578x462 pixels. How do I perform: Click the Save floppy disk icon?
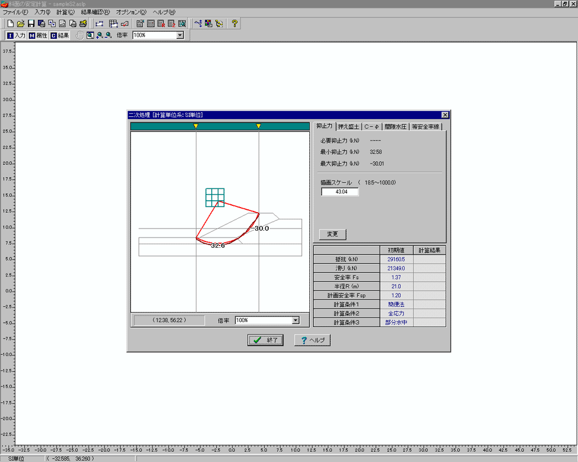click(31, 24)
